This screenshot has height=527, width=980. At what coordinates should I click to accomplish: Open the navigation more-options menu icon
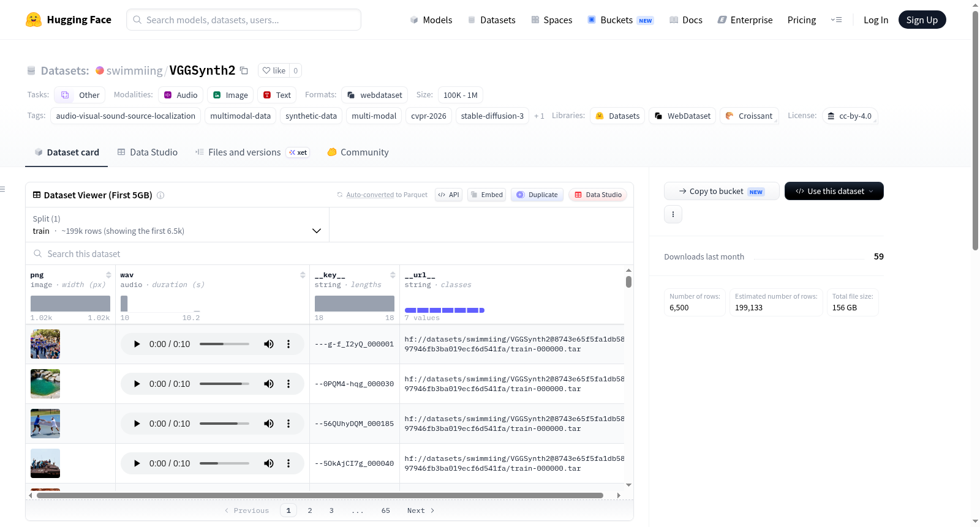click(836, 20)
